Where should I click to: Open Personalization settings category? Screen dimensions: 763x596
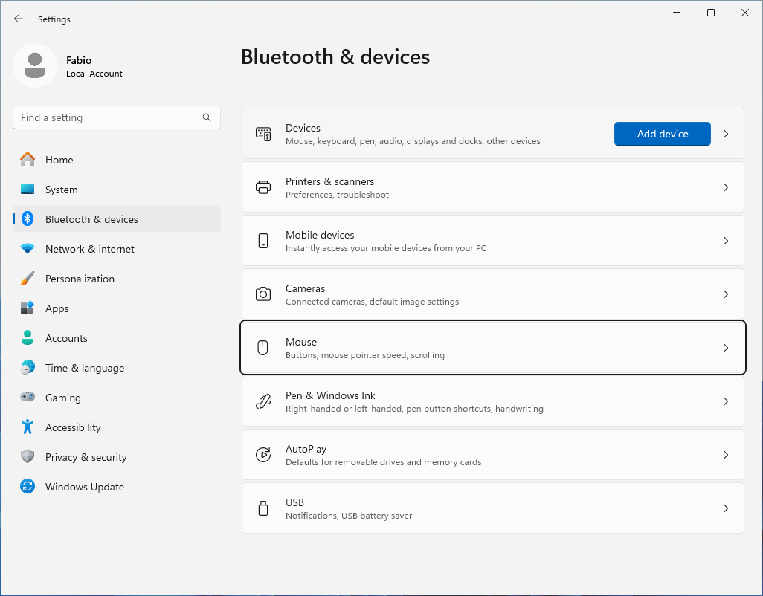pyautogui.click(x=117, y=278)
